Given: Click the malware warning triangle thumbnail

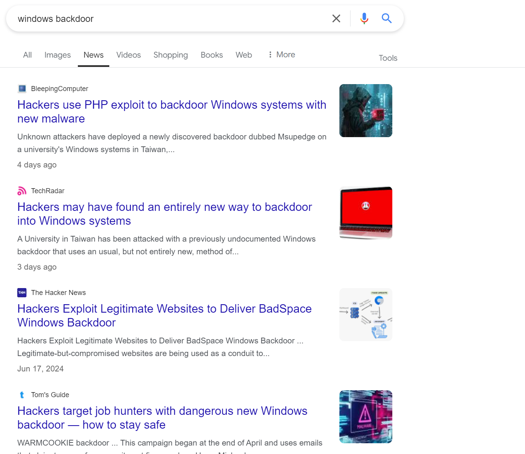Looking at the screenshot, I should click(x=366, y=417).
